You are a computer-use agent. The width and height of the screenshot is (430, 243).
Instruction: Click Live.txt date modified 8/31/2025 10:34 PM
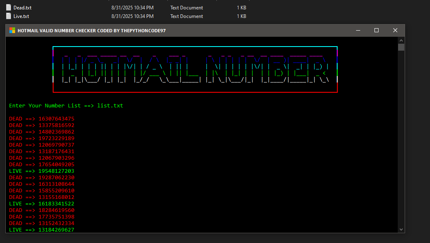[132, 16]
